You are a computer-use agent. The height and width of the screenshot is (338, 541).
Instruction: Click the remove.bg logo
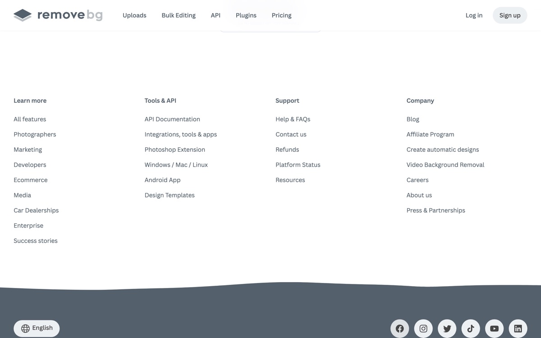point(58,15)
